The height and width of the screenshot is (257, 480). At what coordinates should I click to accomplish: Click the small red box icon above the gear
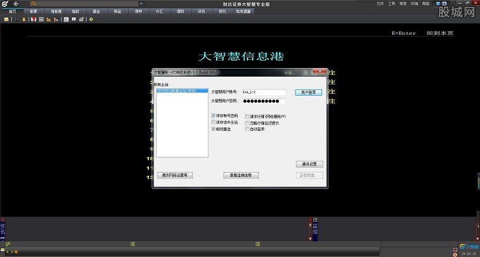click(x=455, y=249)
